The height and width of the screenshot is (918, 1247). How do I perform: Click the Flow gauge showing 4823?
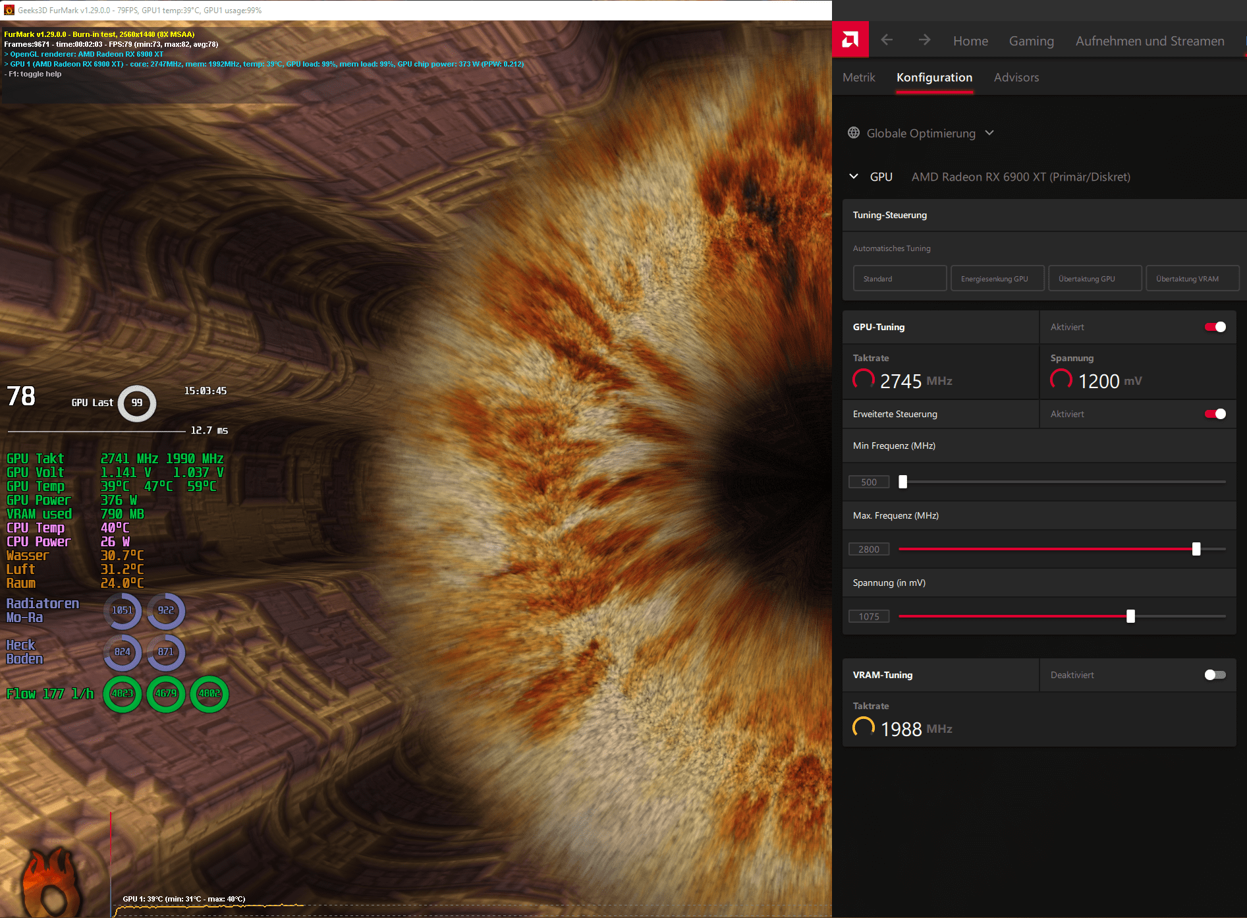coord(123,693)
